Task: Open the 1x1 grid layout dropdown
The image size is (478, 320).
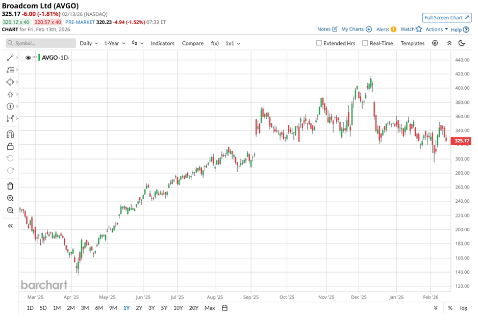Action: coord(233,43)
